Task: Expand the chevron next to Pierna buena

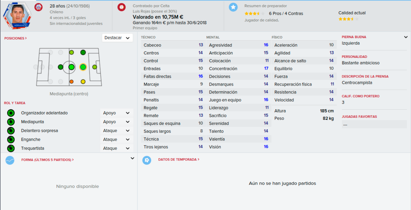Action: (406, 37)
